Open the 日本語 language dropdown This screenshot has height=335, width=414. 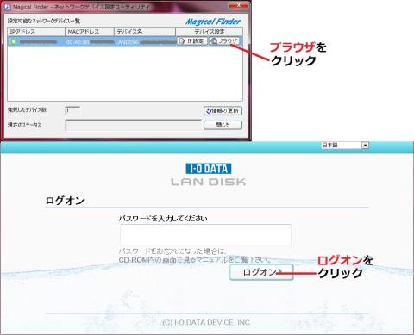345,146
